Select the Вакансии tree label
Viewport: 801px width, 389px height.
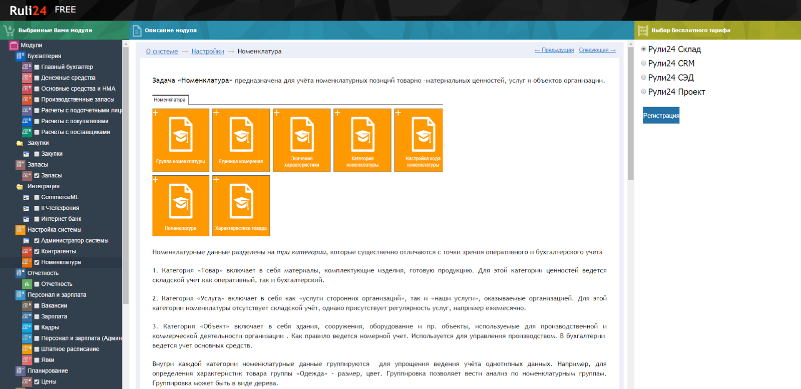coord(54,306)
